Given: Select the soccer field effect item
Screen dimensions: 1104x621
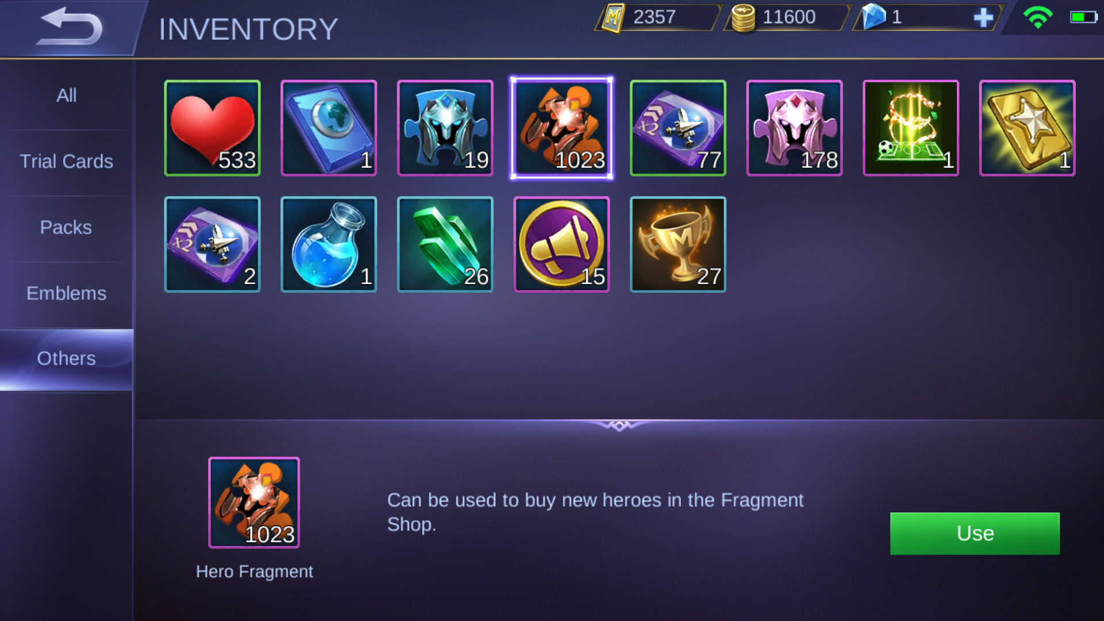Looking at the screenshot, I should tap(911, 128).
